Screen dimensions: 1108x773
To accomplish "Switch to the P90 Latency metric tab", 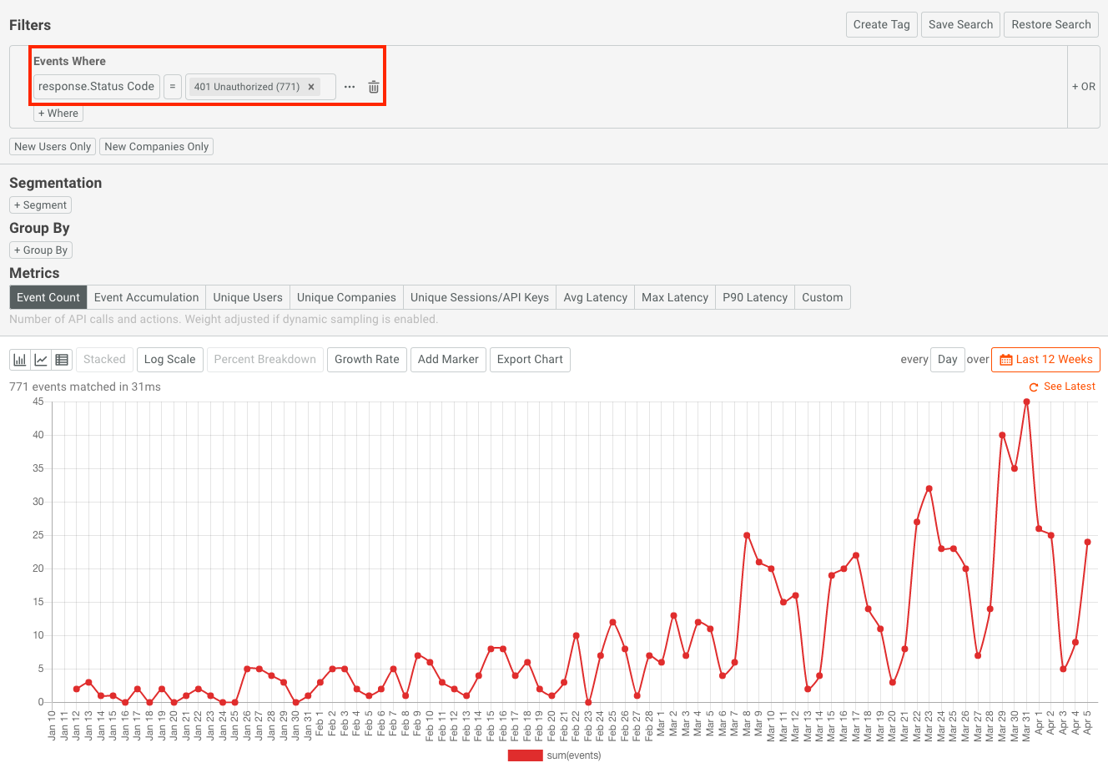I will [x=755, y=298].
